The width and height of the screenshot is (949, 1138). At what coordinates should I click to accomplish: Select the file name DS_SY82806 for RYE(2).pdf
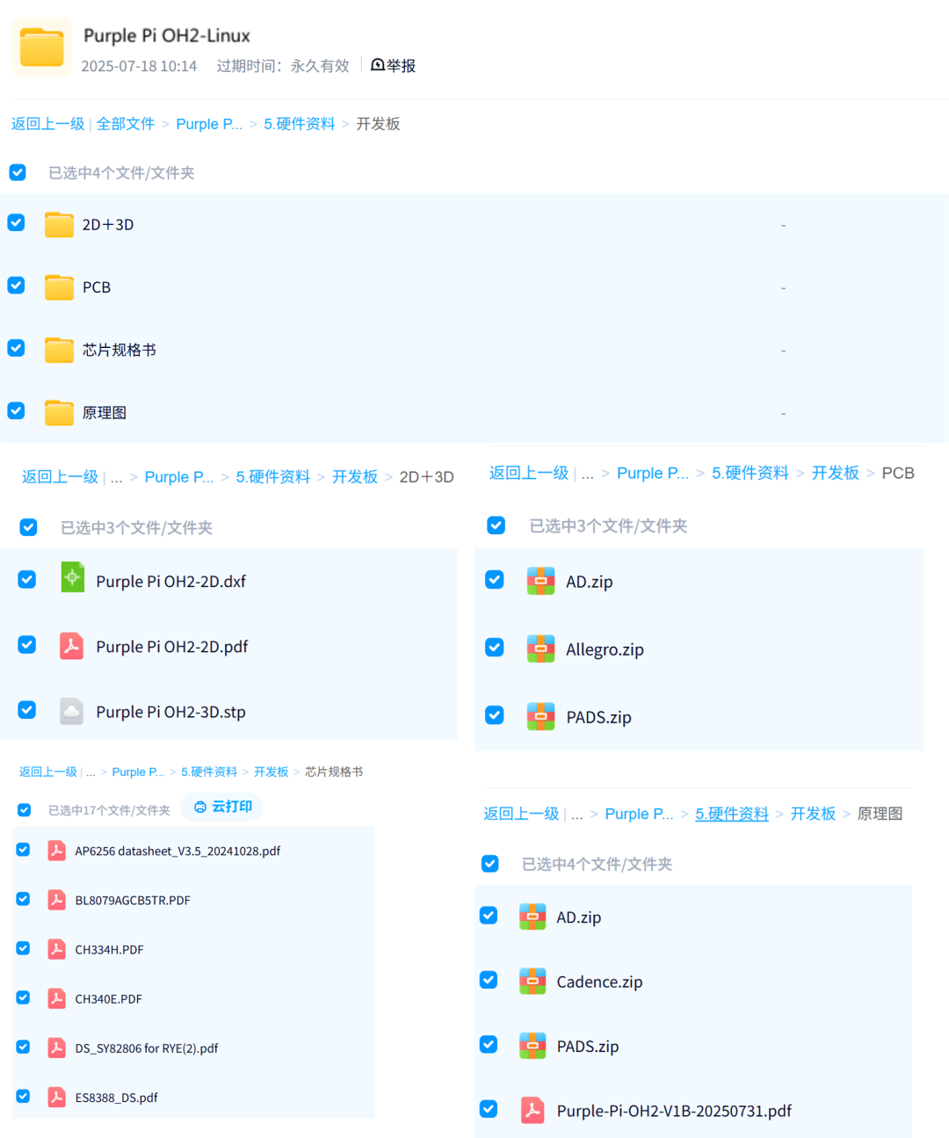147,1048
